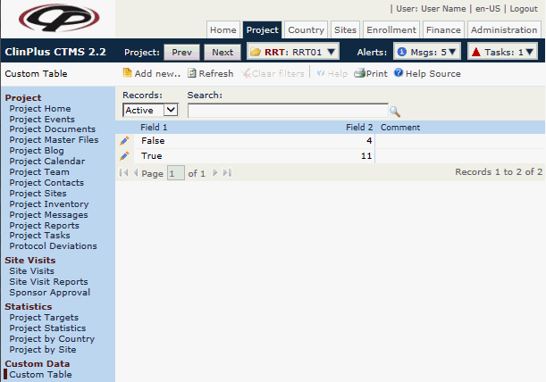Refresh the custom table
The width and height of the screenshot is (546, 382).
click(x=210, y=73)
